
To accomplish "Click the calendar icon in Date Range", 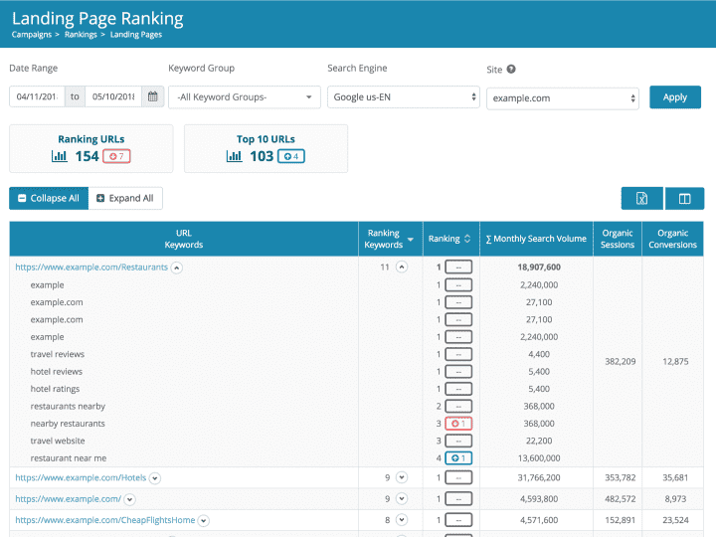I will click(x=152, y=96).
